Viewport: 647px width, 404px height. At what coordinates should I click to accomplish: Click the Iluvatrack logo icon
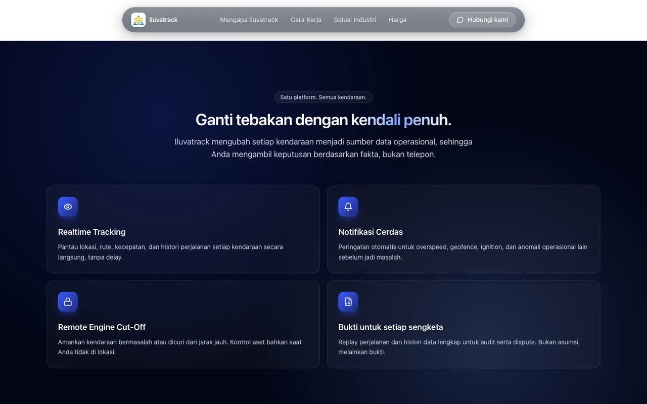138,20
